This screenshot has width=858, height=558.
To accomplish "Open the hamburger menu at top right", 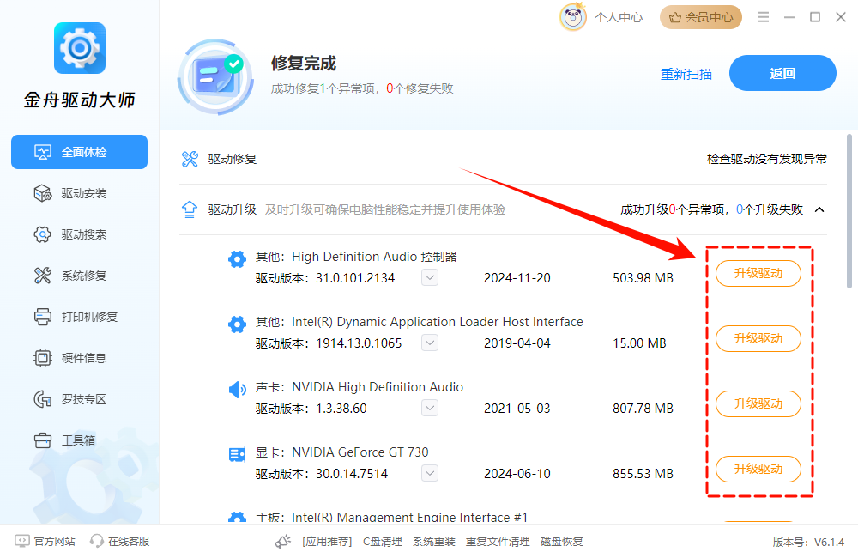I will [x=763, y=16].
